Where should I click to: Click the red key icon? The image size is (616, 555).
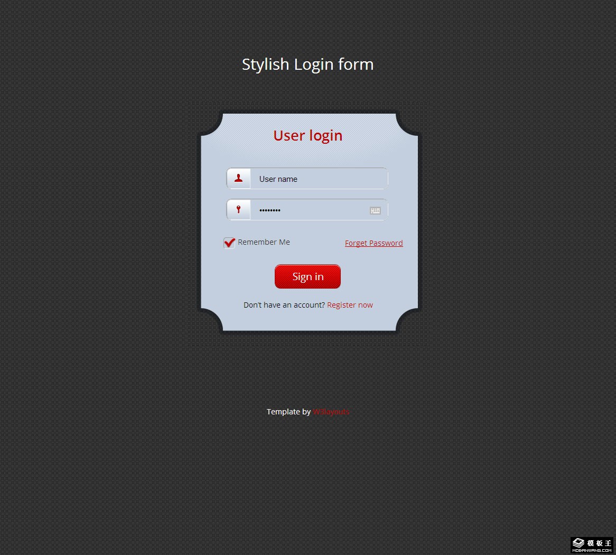point(239,210)
